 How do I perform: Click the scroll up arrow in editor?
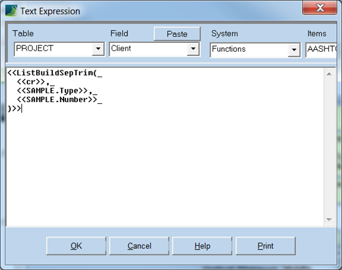coord(329,74)
